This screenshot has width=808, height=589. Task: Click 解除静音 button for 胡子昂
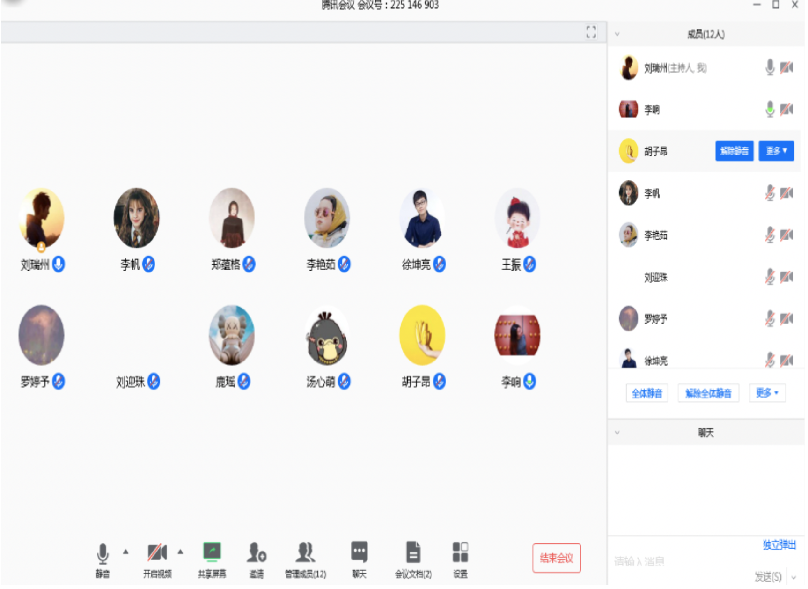click(x=734, y=151)
